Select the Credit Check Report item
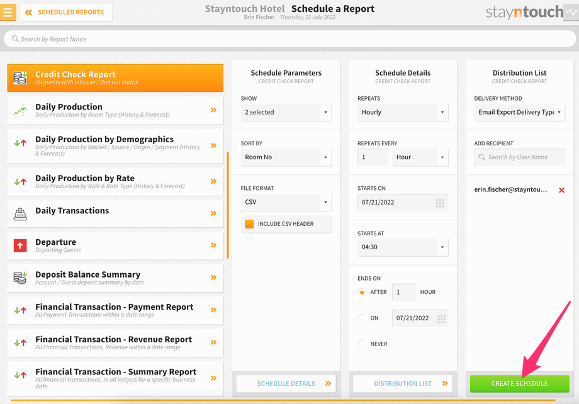The image size is (579, 404). (x=115, y=78)
